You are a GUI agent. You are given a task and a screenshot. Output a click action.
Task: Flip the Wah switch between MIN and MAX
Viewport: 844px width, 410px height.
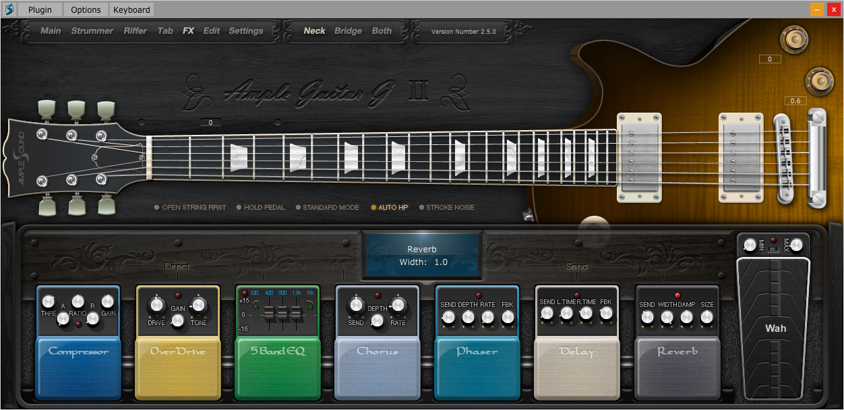tap(773, 248)
